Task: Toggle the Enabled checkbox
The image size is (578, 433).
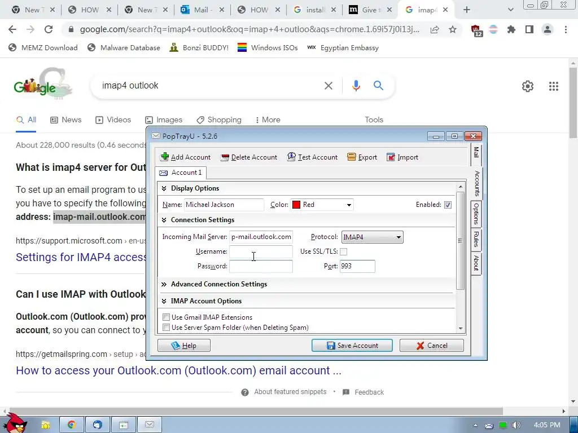Action: pos(448,205)
